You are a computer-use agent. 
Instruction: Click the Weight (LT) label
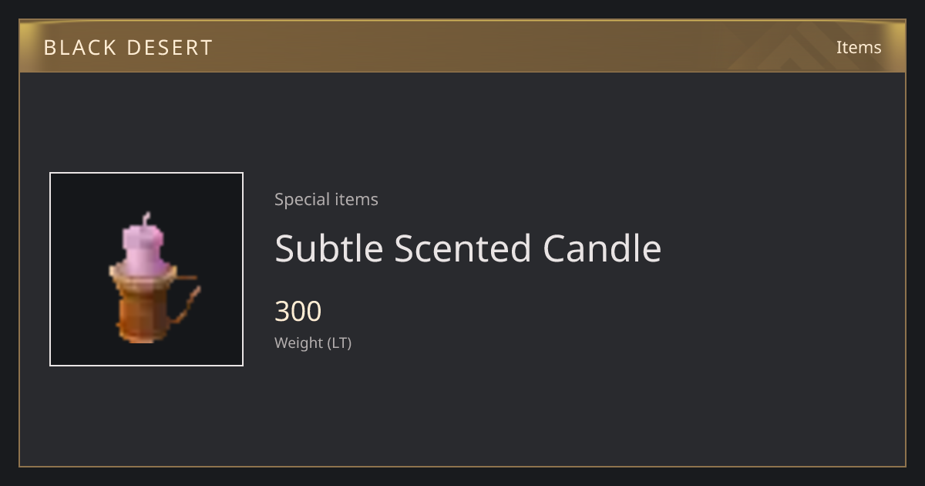click(x=313, y=343)
